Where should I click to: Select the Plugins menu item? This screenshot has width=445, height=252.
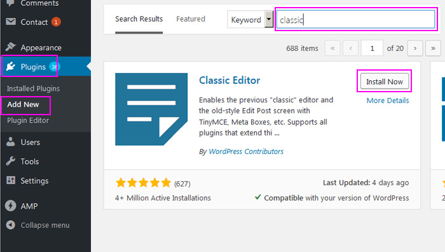tap(33, 67)
